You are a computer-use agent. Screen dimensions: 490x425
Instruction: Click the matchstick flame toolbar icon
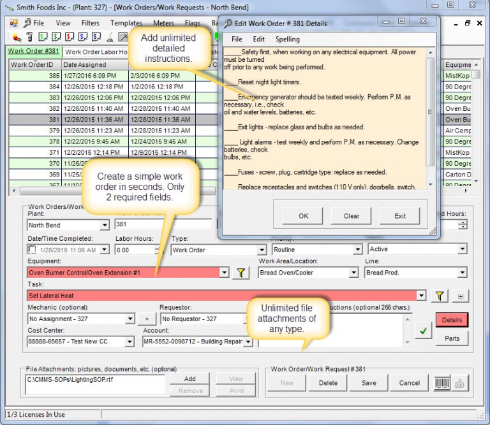point(17,37)
